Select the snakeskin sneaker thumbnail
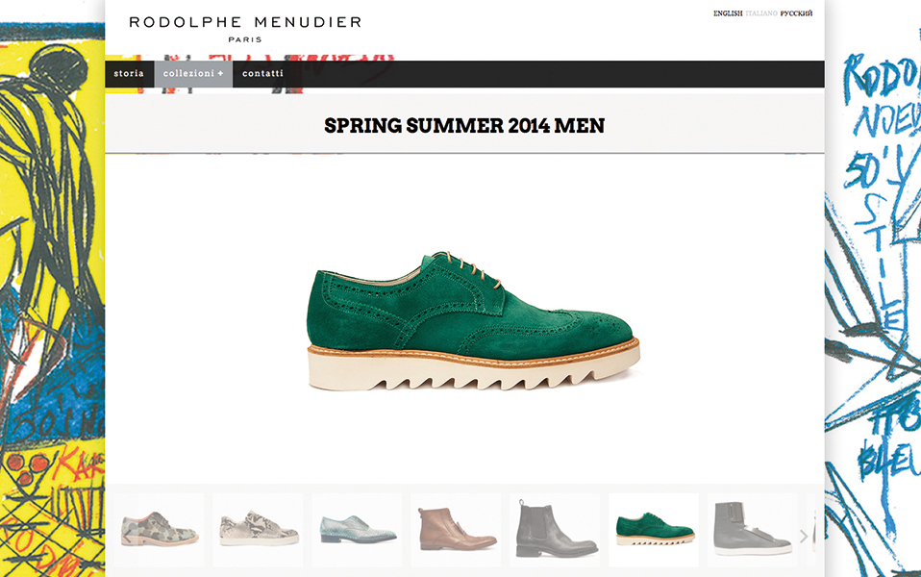This screenshot has height=577, width=921. click(x=258, y=530)
